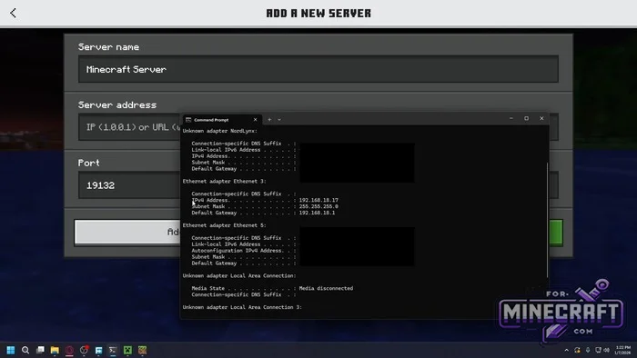The image size is (637, 358).
Task: Open the blue window app icon on taskbar
Action: (x=98, y=350)
